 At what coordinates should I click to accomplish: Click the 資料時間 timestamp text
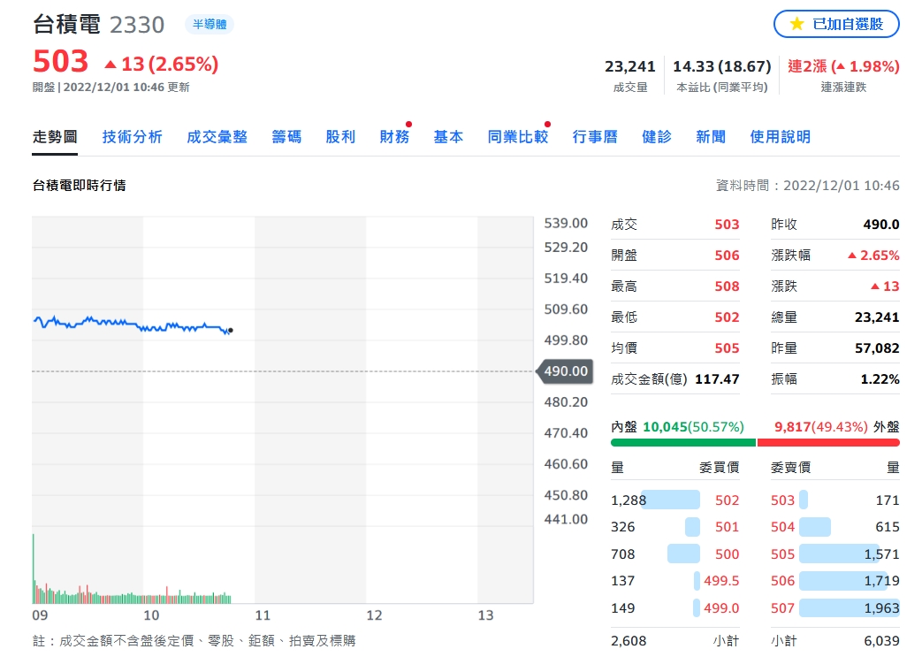point(807,186)
